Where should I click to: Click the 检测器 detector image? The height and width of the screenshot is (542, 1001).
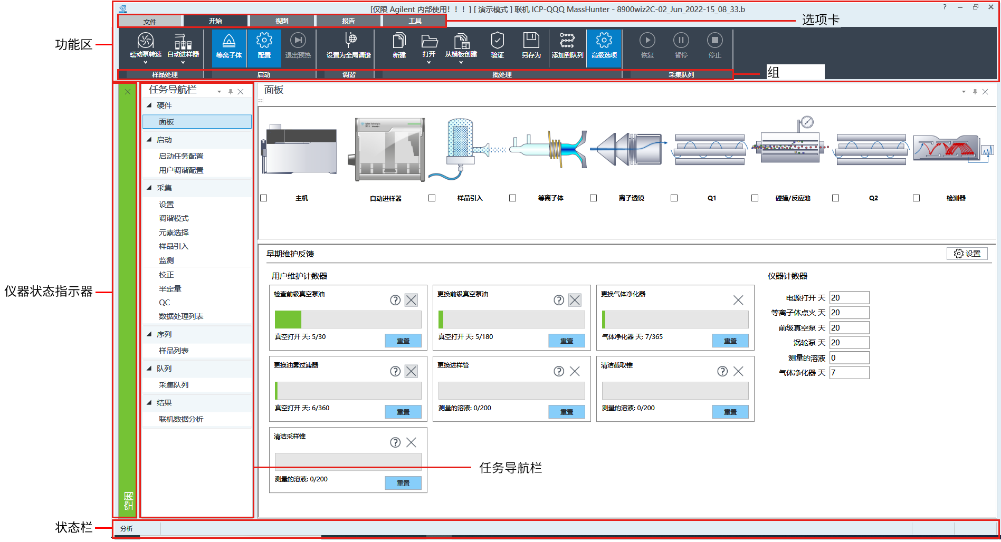point(954,149)
